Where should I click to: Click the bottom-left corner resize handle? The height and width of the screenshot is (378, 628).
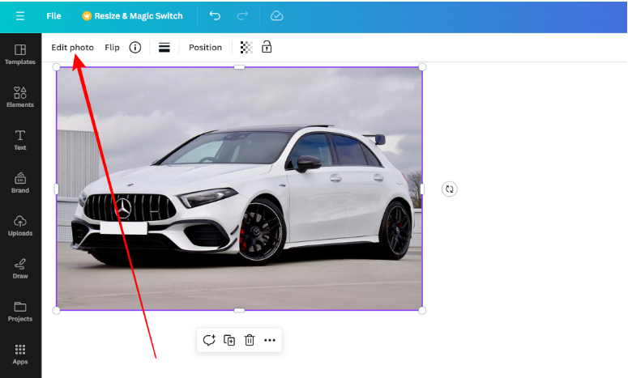[x=57, y=310]
